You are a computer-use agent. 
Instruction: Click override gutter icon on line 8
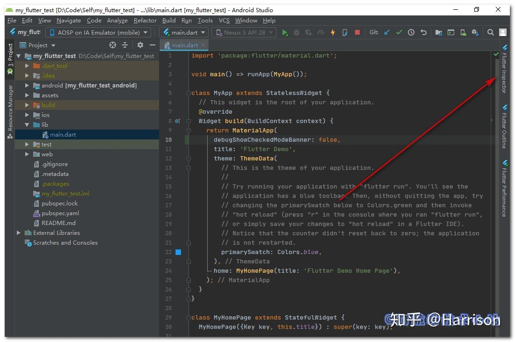pos(177,121)
